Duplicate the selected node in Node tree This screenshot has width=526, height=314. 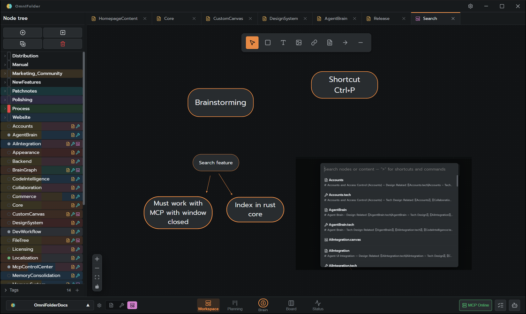pyautogui.click(x=23, y=44)
